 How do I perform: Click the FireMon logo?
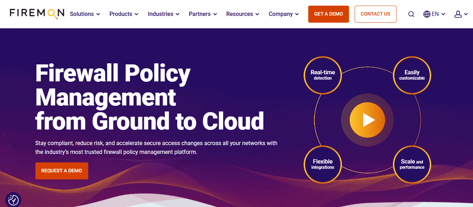[x=37, y=13]
